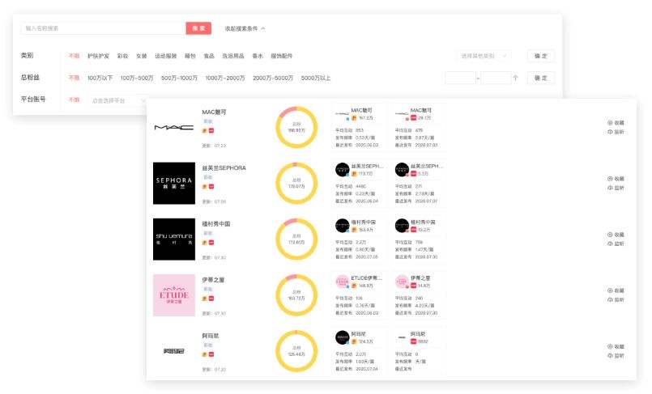
Task: Open the ETUDE伊蒂… account card
Action: click(359, 295)
